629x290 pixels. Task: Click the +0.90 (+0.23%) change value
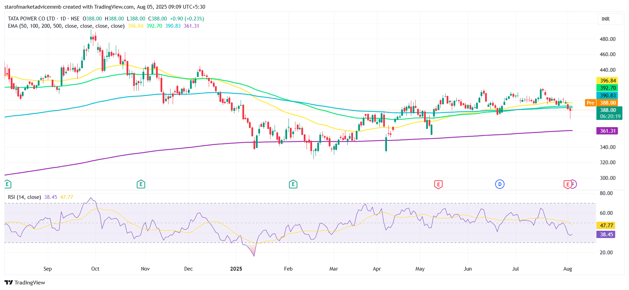[187, 19]
